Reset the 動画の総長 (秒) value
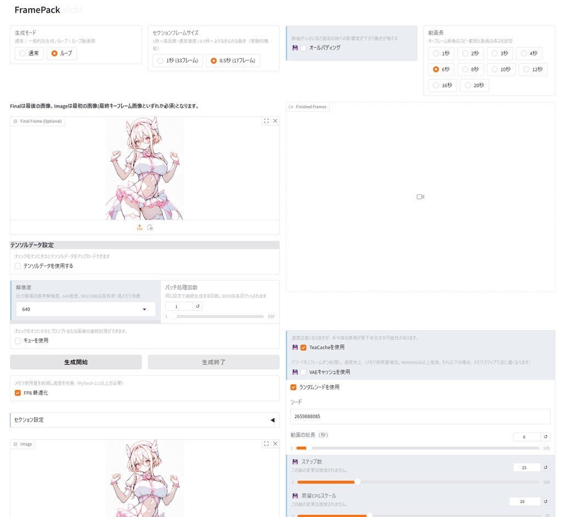562x517 pixels. coord(546,437)
